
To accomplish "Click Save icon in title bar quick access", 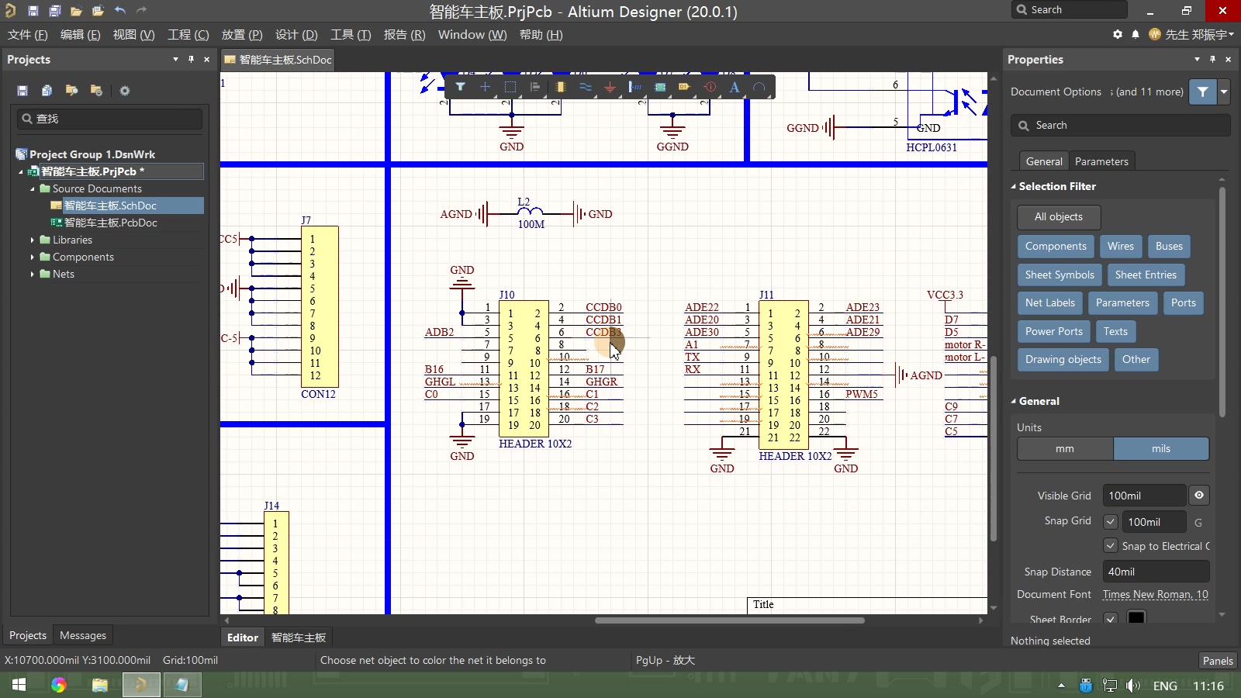I will [x=33, y=11].
